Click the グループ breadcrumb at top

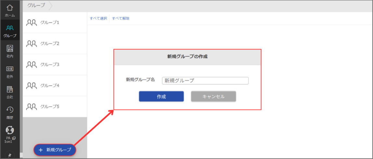[x=36, y=6]
